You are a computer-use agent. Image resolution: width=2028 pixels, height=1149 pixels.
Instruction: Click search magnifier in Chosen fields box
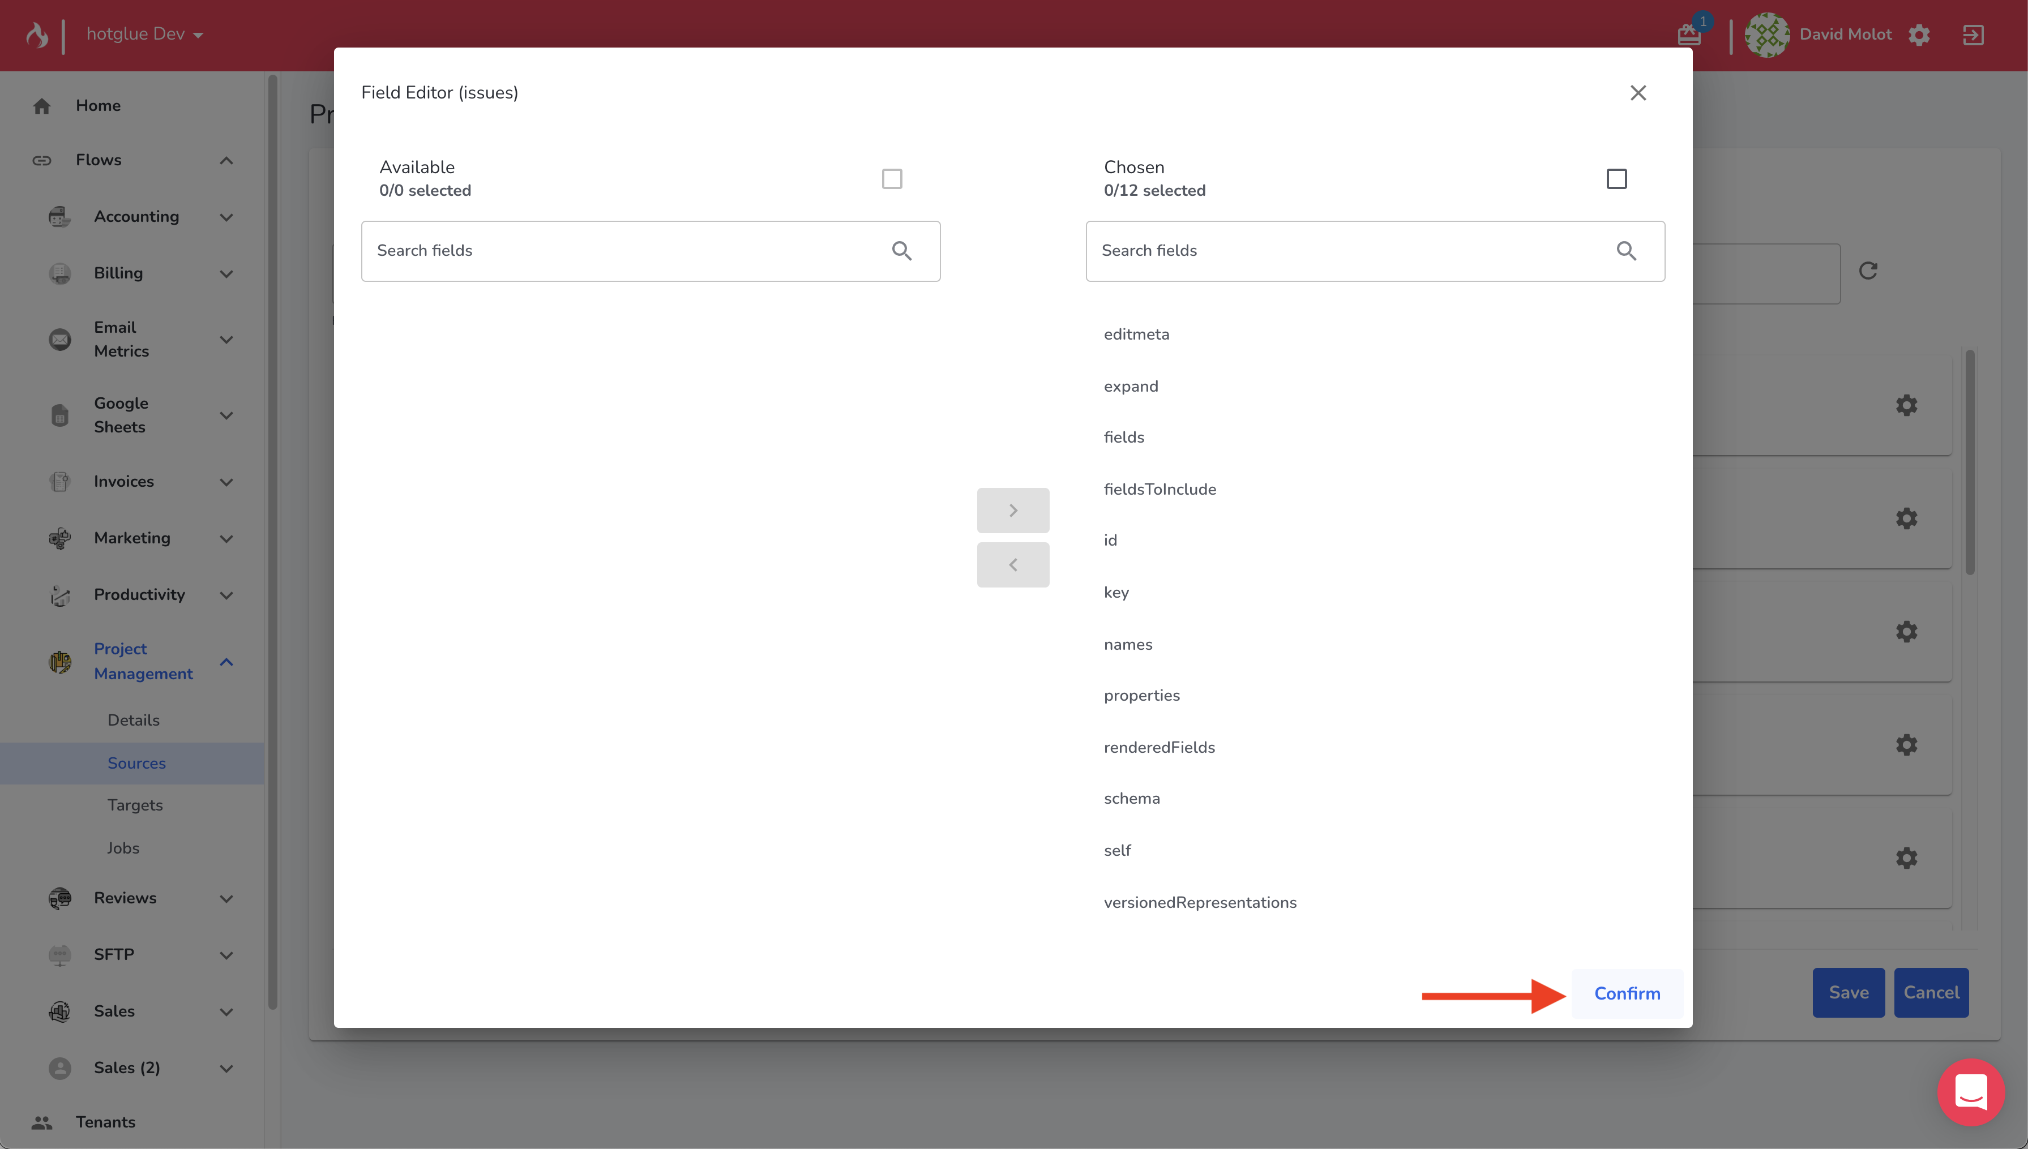click(x=1627, y=251)
